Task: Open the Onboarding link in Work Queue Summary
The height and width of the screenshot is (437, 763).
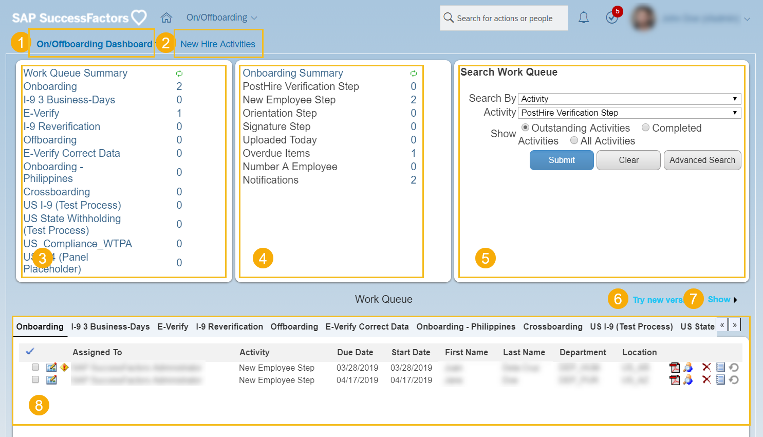Action: 50,86
